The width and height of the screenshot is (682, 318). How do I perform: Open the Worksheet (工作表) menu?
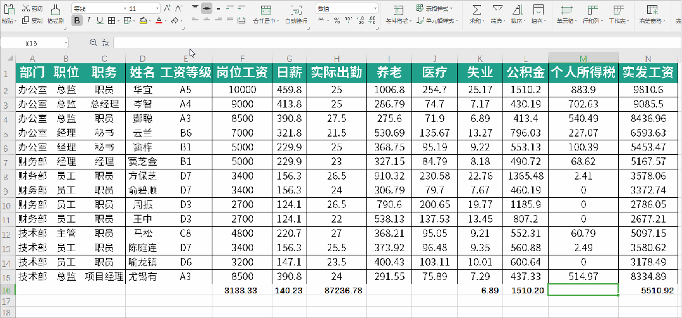coord(618,15)
